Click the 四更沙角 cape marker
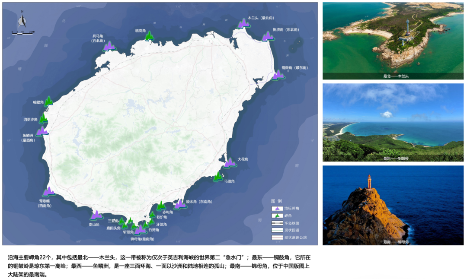This screenshot has height=279, width=467. point(43,118)
